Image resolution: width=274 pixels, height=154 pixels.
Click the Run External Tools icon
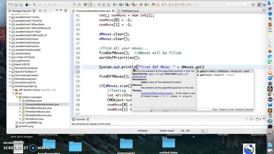[134, 5]
